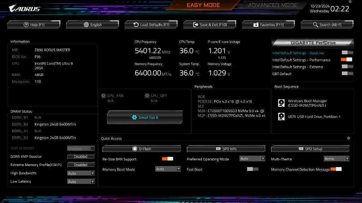Open Low Latency dropdown
This screenshot has height=203, width=362.
81,182
